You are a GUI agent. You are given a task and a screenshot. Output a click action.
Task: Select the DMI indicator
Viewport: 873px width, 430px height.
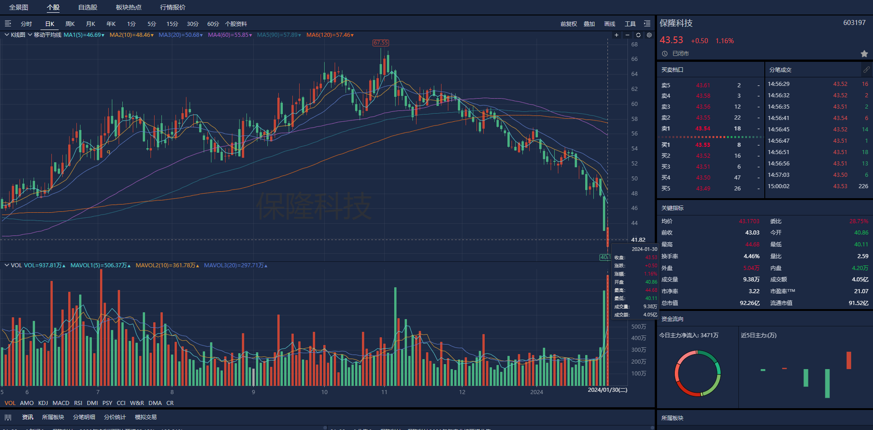coord(92,403)
